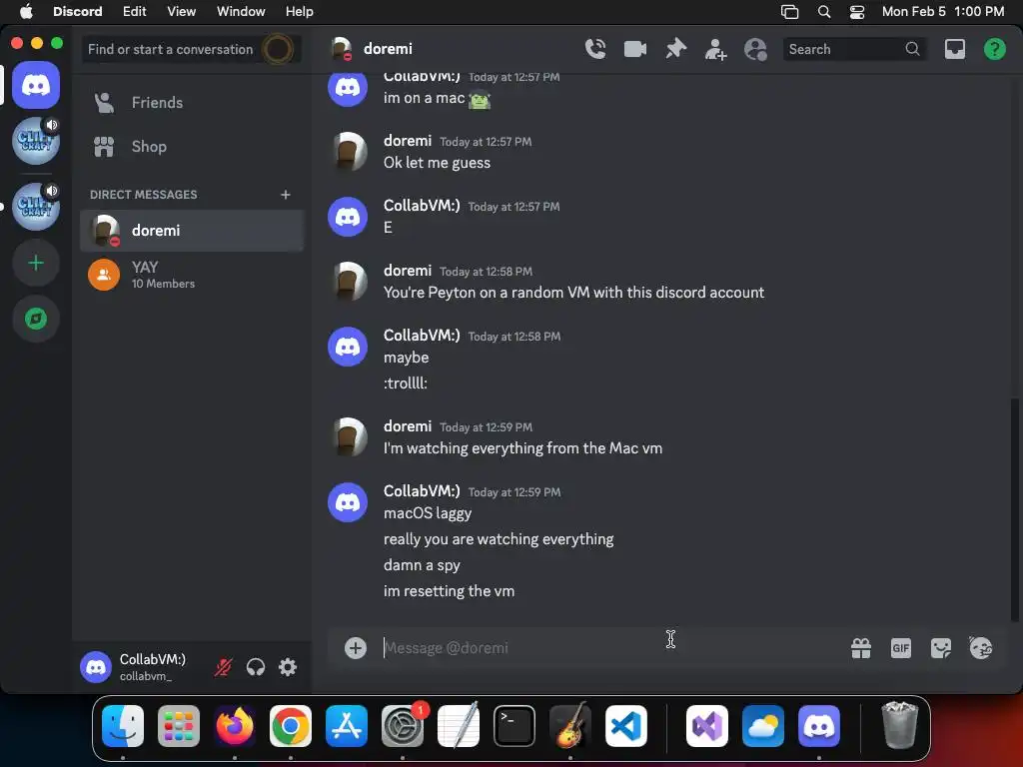Select the doremi direct message

[x=192, y=231]
